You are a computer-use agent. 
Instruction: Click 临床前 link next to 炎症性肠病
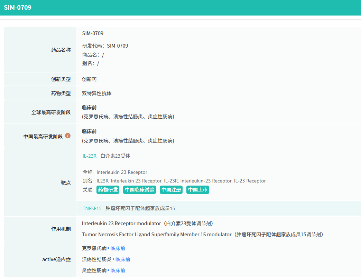[x=118, y=270]
